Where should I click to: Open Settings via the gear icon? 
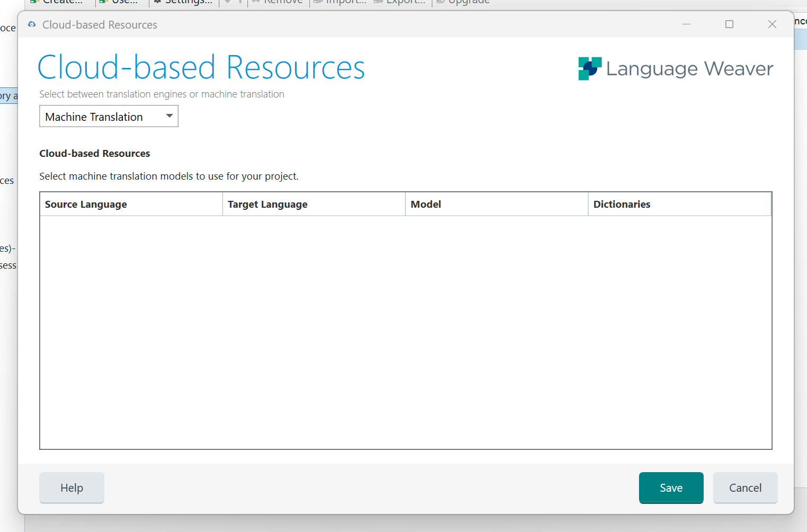coord(157,2)
